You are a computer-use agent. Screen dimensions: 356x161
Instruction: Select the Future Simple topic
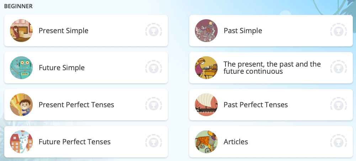pyautogui.click(x=62, y=68)
